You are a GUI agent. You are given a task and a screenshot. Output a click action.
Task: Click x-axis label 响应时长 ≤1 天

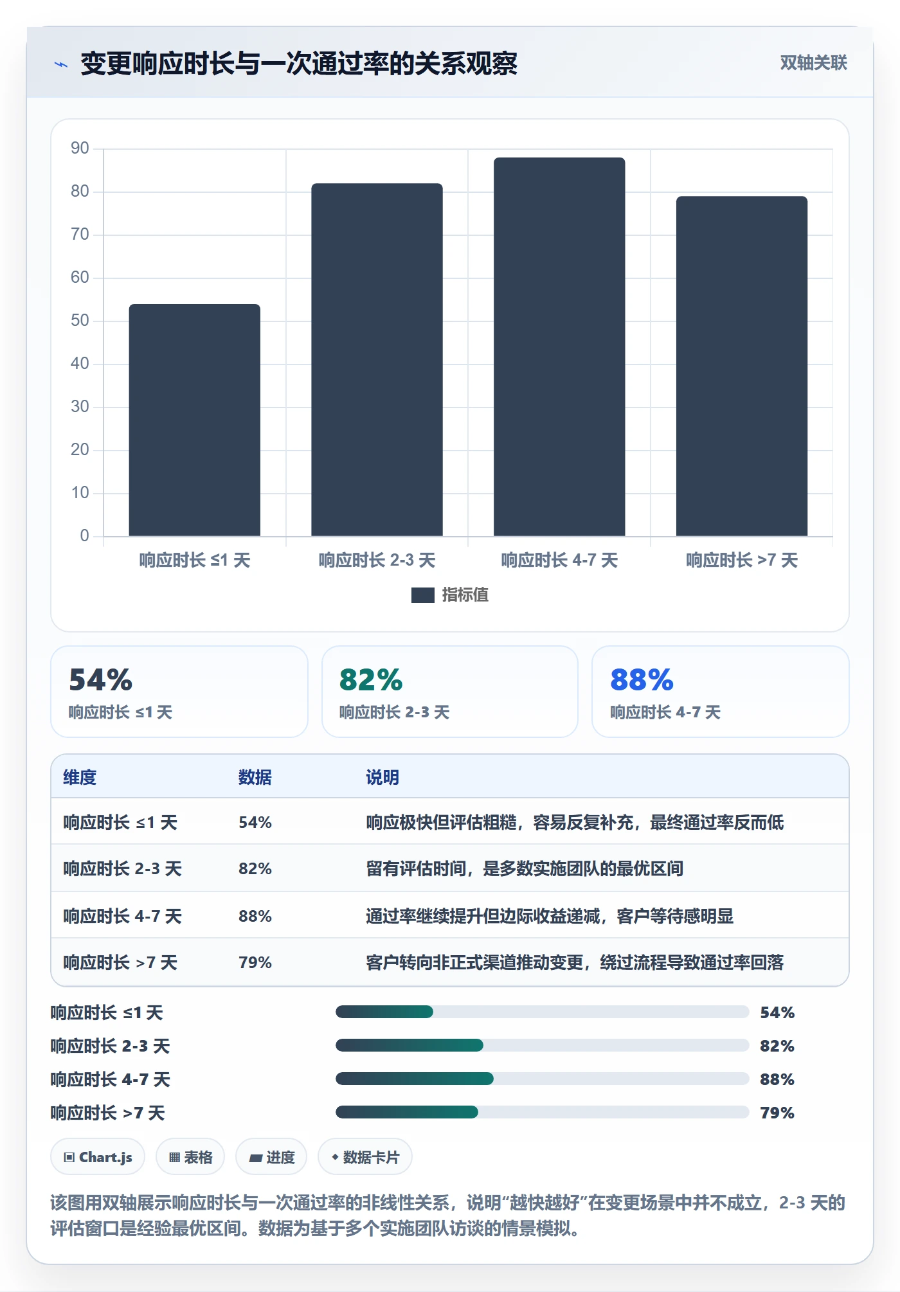click(x=195, y=561)
